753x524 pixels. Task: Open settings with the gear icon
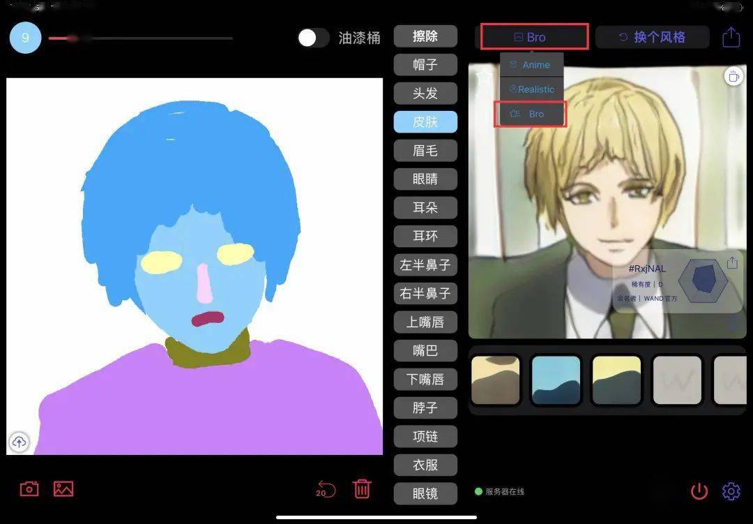click(x=730, y=491)
